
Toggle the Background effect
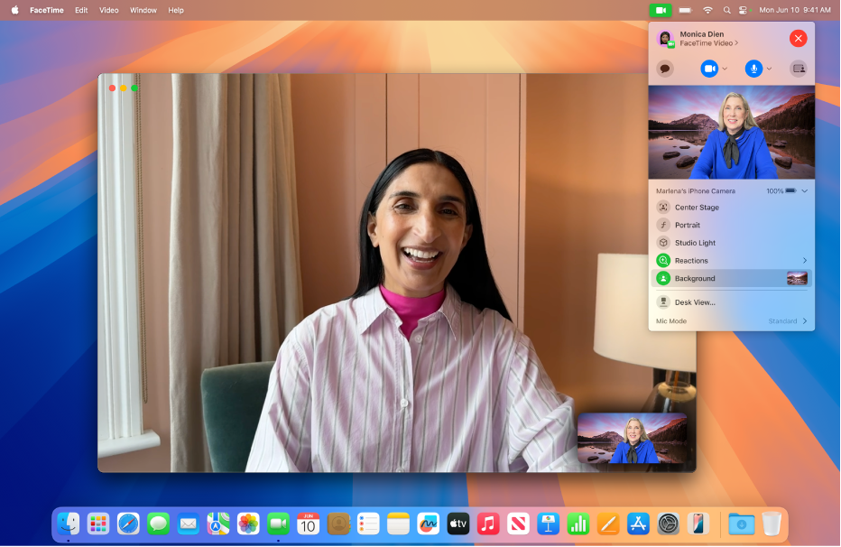point(663,278)
